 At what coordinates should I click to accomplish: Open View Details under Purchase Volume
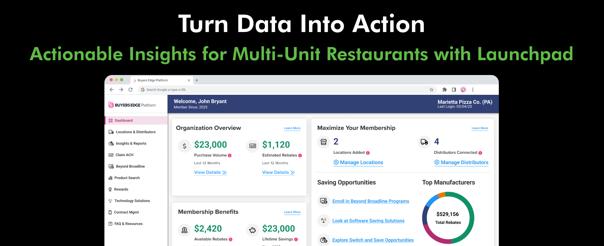[210, 173]
